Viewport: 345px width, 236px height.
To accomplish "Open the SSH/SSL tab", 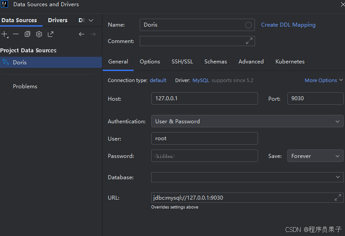I will tap(182, 62).
